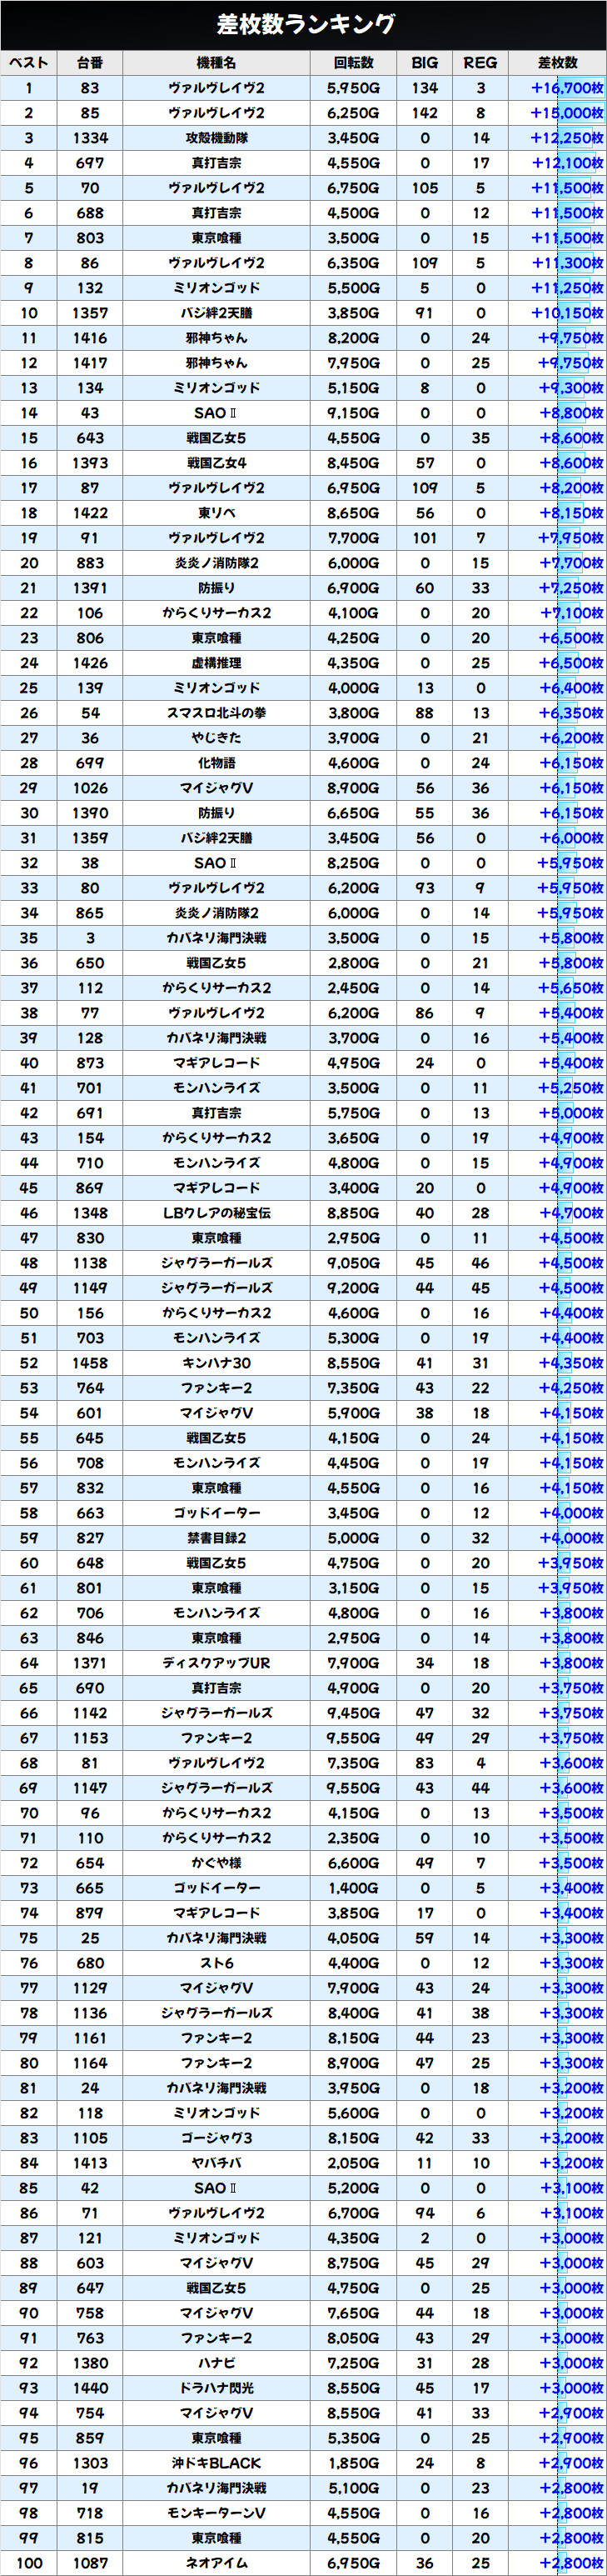Click the ベスト column header
The width and height of the screenshot is (607, 2576).
point(29,63)
